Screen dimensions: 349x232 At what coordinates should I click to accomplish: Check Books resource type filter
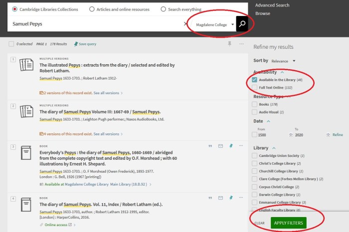(254, 104)
